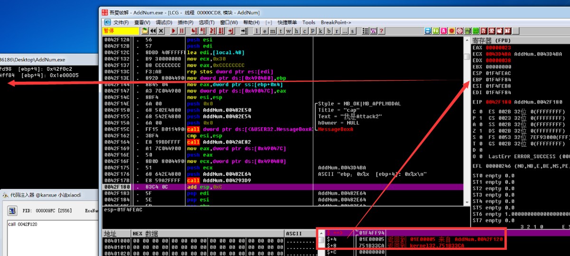This screenshot has width=570, height=256.
Task: Open the Tools menu
Action: (309, 22)
